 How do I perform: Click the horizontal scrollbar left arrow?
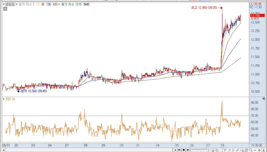[4, 150]
